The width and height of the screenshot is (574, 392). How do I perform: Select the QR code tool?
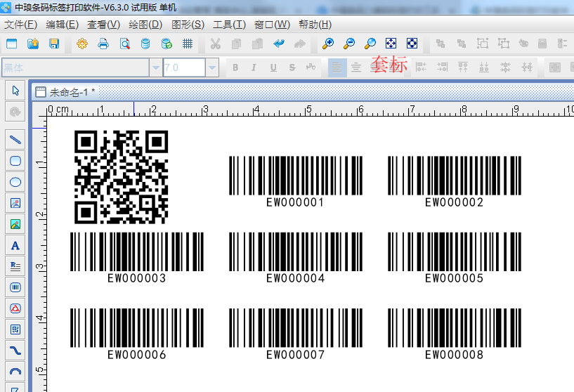[15, 329]
